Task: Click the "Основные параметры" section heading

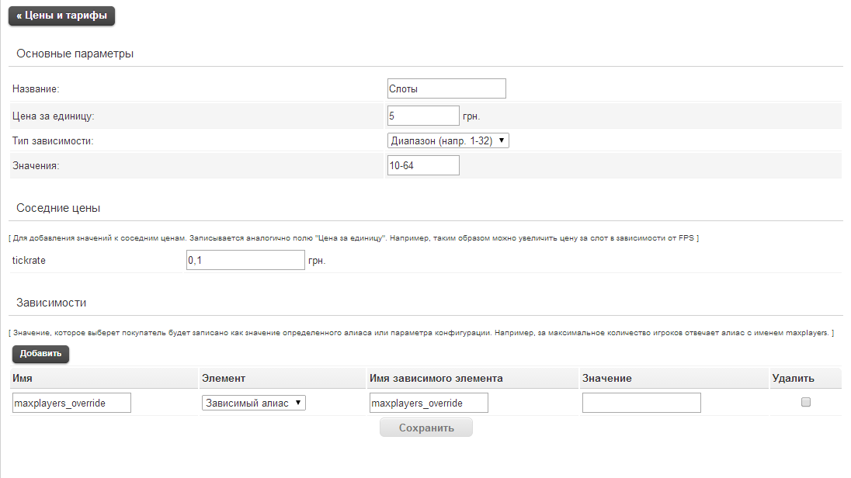Action: [x=75, y=54]
